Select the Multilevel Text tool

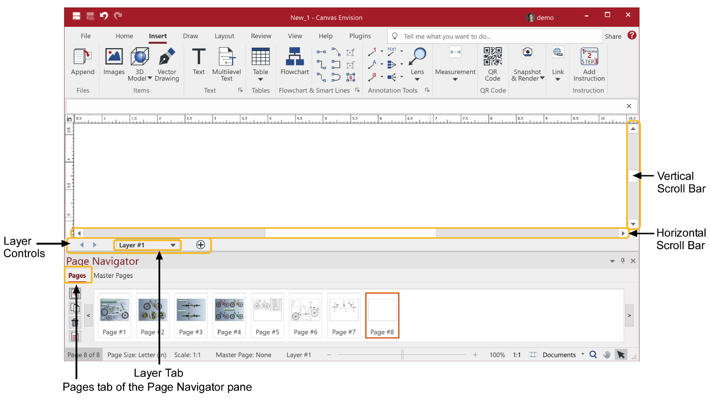(226, 62)
